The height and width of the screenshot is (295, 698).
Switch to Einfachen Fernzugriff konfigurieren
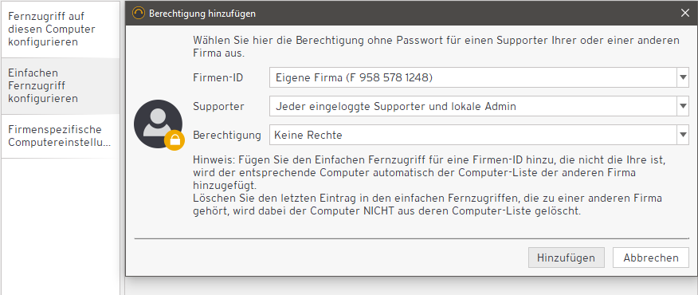pyautogui.click(x=60, y=85)
